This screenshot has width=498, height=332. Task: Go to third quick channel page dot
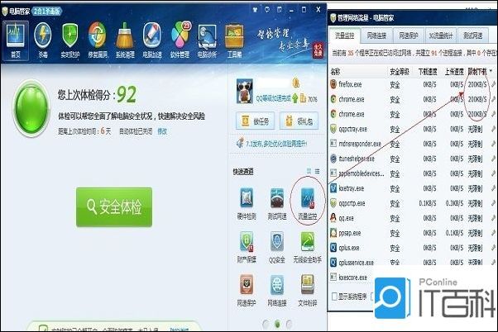(289, 324)
